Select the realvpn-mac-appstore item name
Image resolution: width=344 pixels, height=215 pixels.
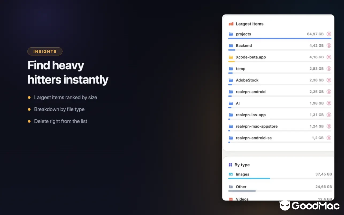(257, 127)
